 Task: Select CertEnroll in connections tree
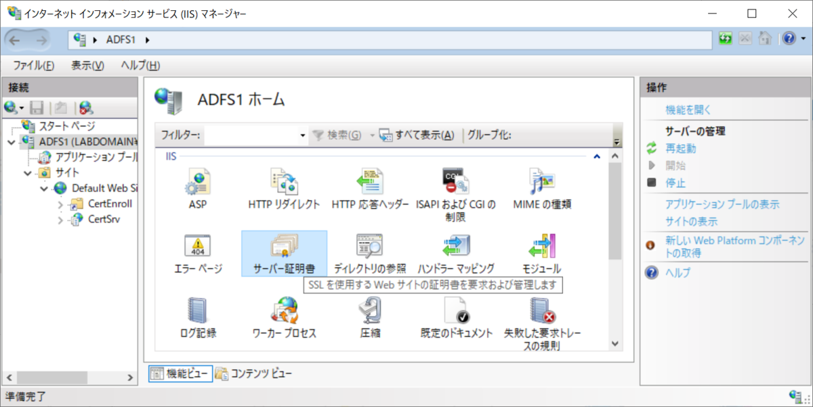pos(110,204)
